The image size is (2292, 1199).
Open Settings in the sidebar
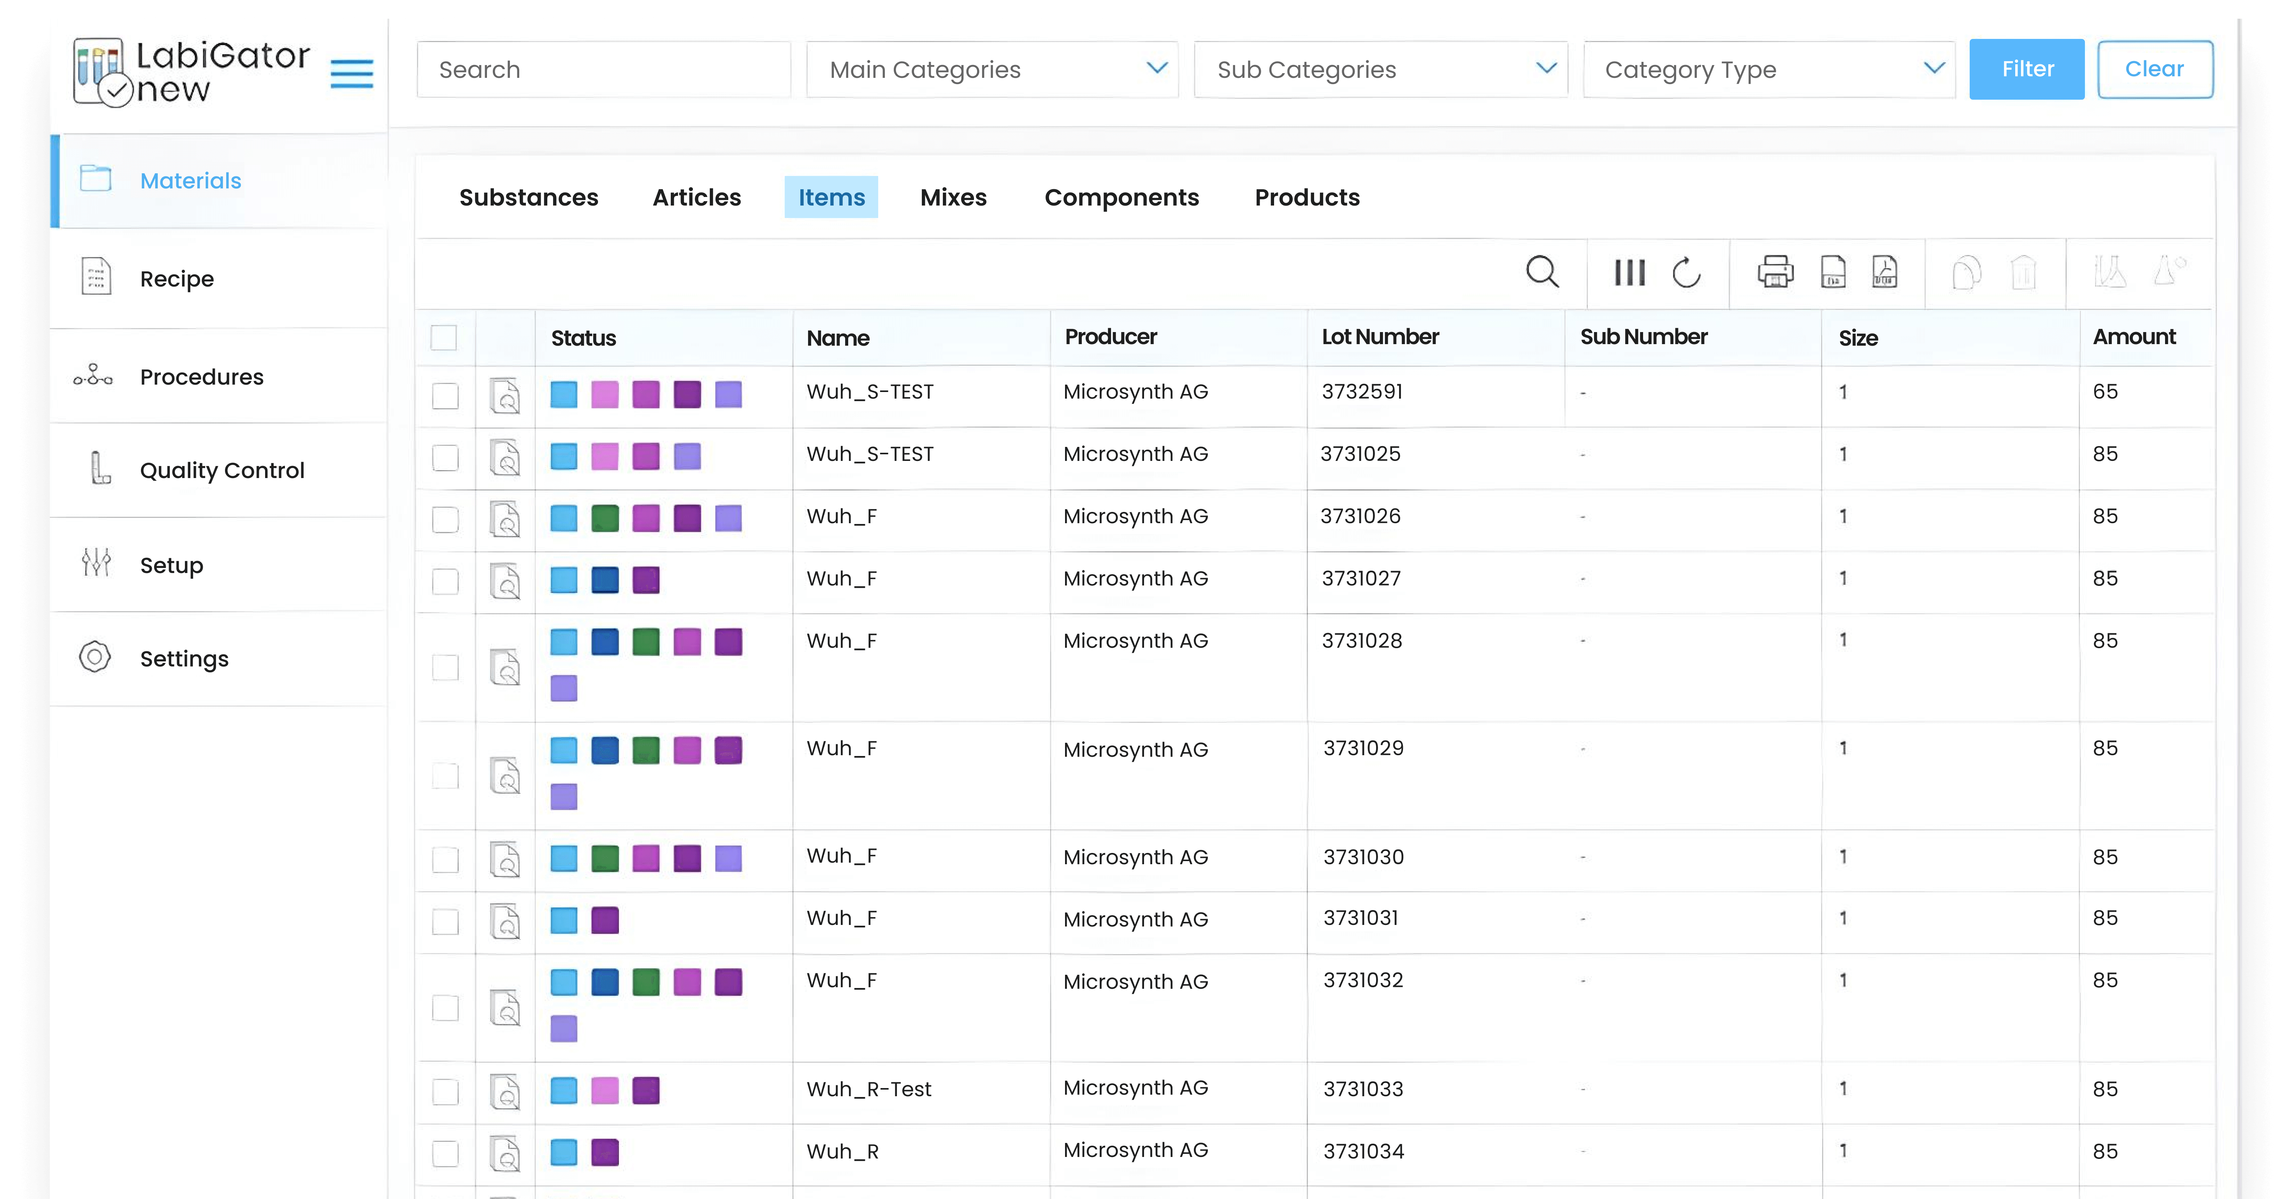click(219, 658)
